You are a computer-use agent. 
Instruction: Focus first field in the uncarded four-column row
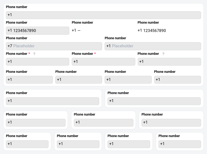tap(29, 80)
